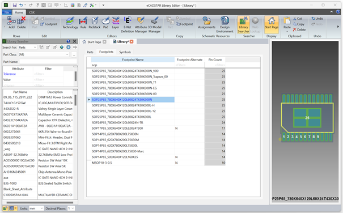Close the Start Page document tab
This screenshot has height=213, width=343.
(x=104, y=42)
